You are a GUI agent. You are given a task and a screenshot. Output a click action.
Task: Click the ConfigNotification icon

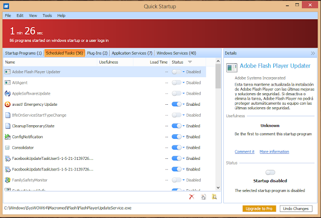pyautogui.click(x=8, y=137)
